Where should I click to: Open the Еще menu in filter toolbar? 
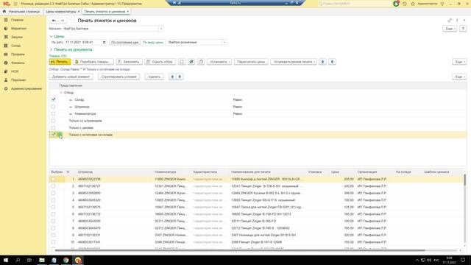(459, 77)
